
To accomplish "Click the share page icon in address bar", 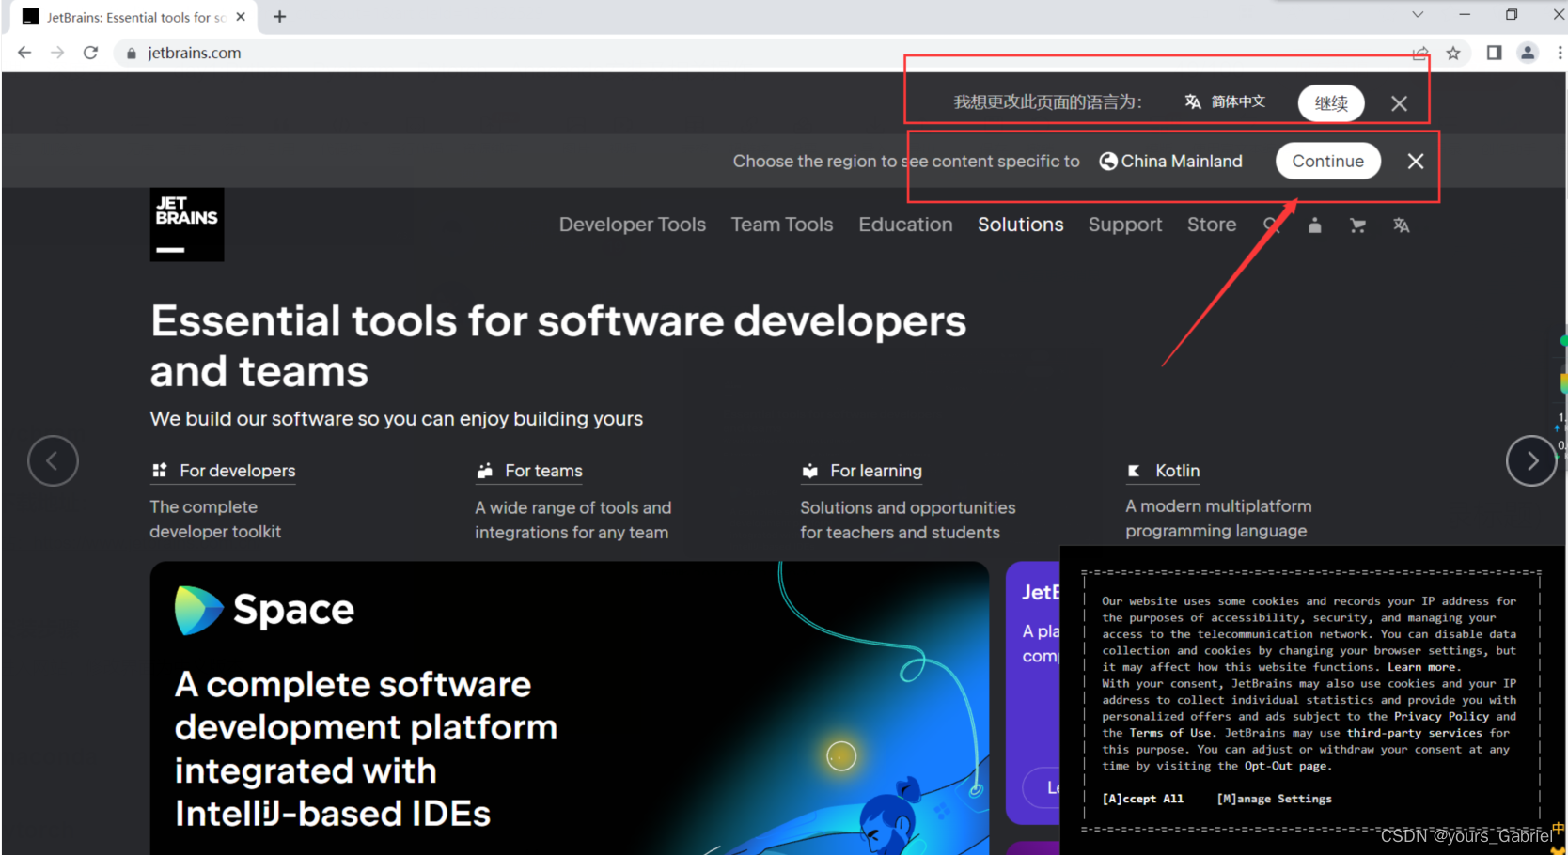I will tap(1420, 53).
